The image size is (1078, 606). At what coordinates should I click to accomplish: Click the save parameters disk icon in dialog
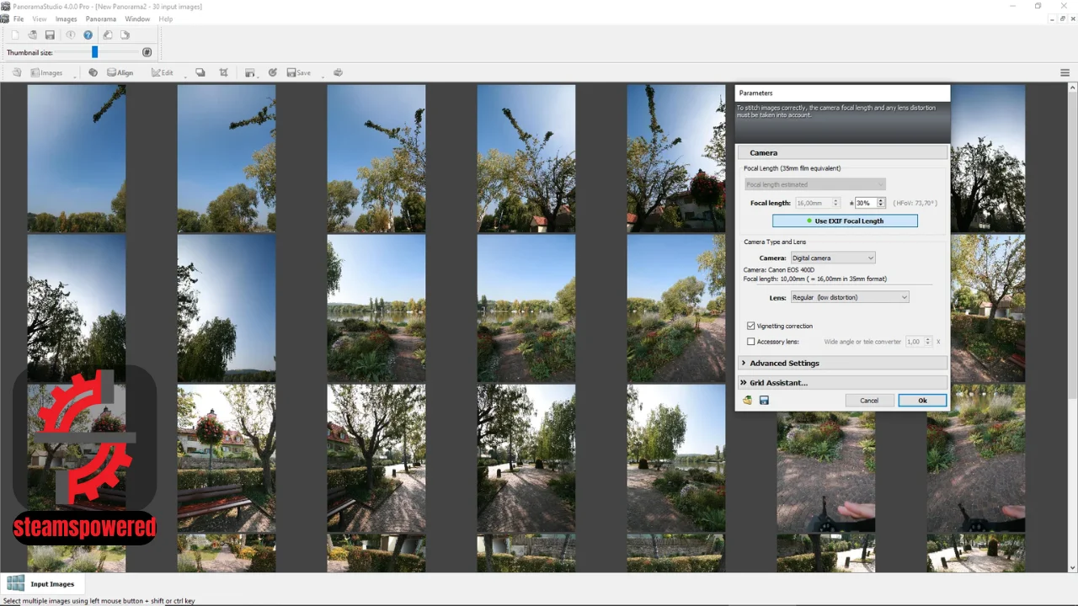point(764,401)
